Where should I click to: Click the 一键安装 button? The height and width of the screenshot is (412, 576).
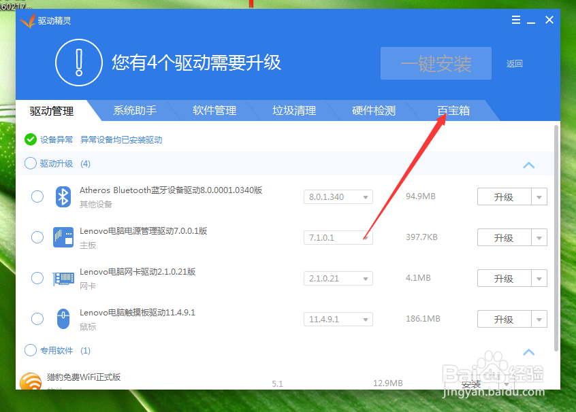pyautogui.click(x=436, y=63)
